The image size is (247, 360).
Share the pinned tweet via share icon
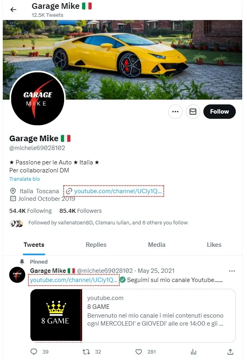(230, 352)
